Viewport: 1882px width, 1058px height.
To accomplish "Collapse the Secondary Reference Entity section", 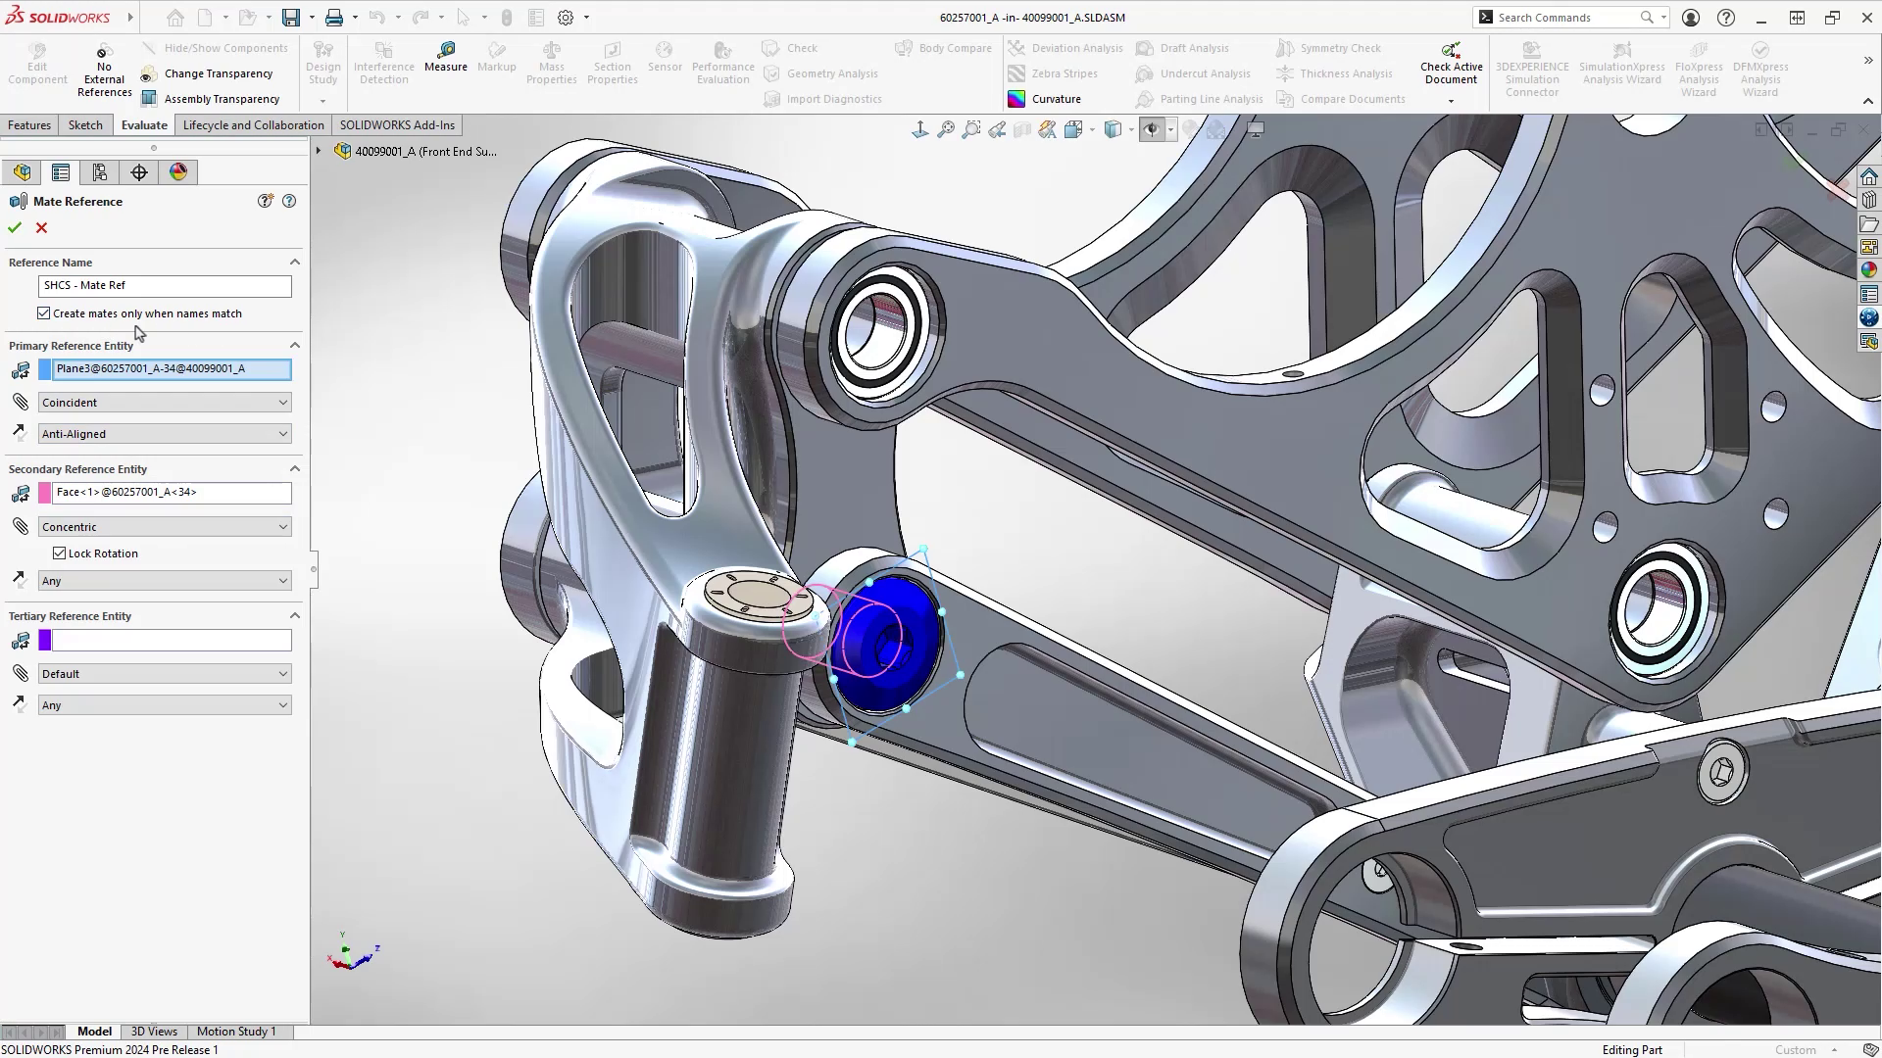I will 295,468.
